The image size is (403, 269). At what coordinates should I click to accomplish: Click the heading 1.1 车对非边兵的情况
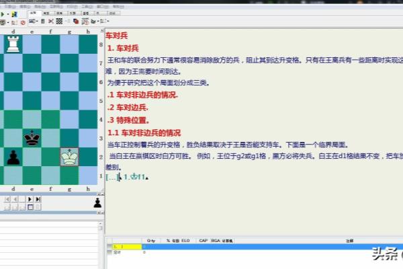[144, 133]
